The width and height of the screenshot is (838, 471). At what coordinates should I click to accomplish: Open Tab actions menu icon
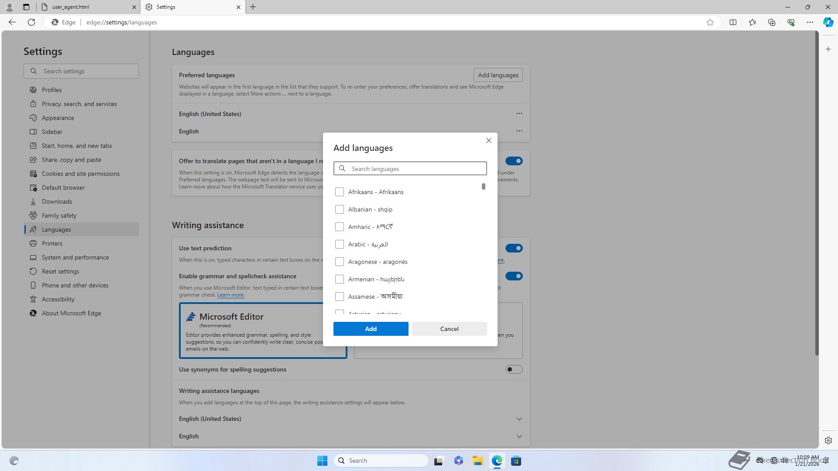26,7
